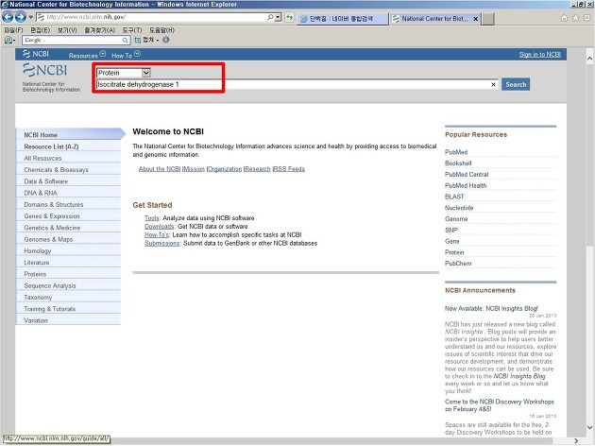Click the large NCBI logo image
Image resolution: width=595 pixels, height=446 pixels.
pos(44,70)
